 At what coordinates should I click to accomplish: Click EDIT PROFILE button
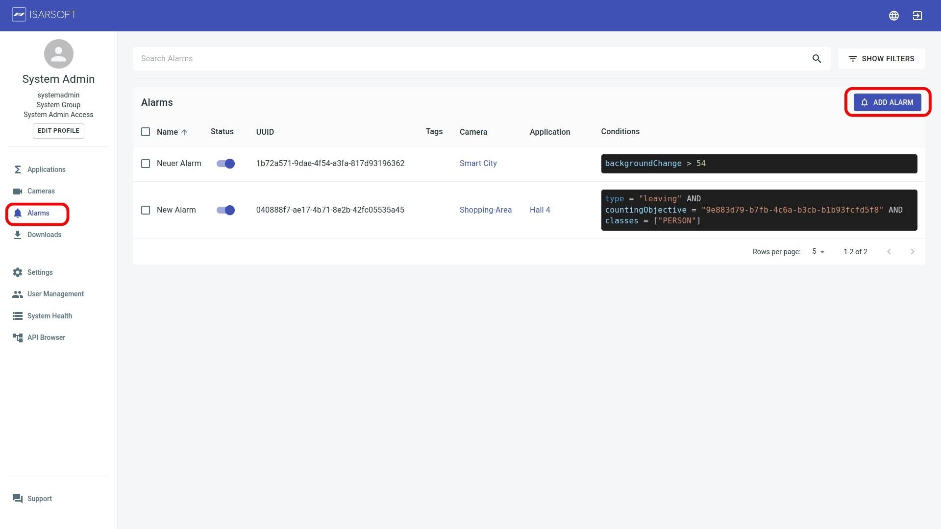58,131
